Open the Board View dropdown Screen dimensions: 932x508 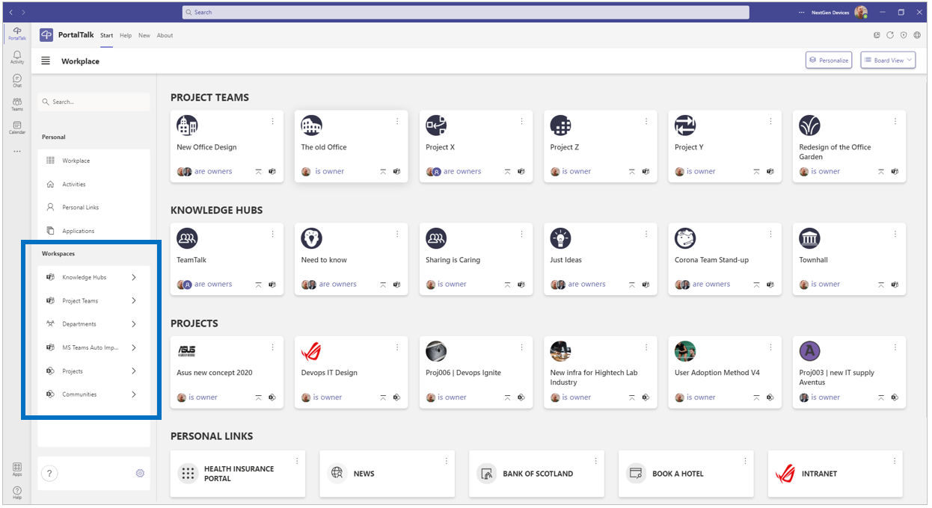click(888, 61)
